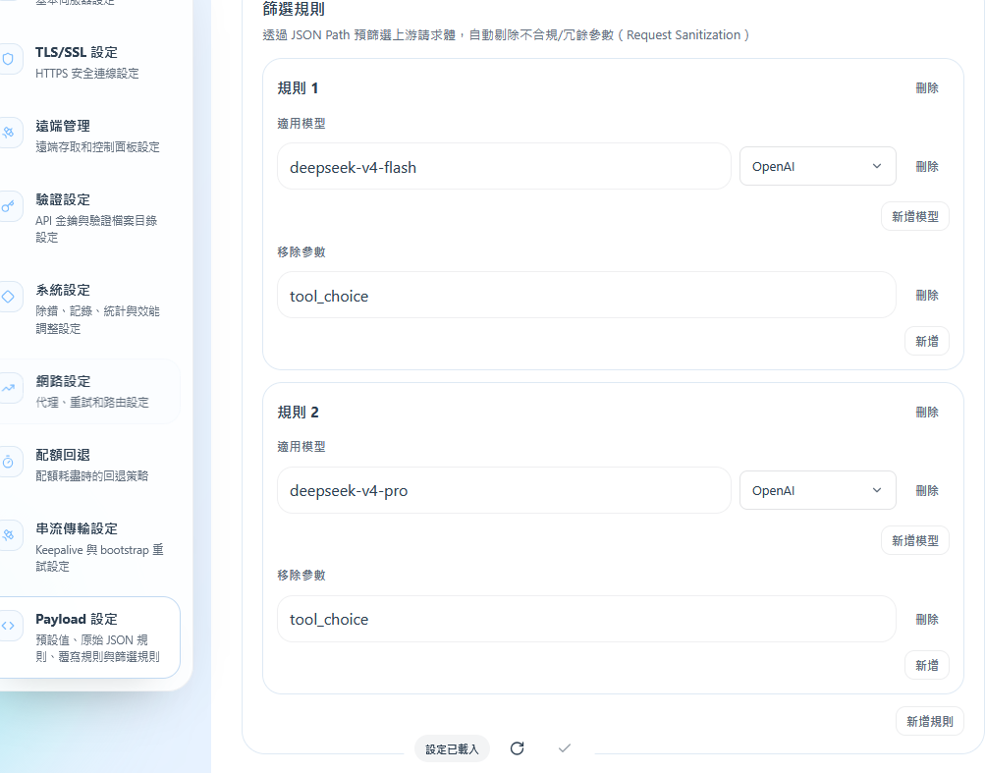Open 驗證設定 section

[x=89, y=218]
